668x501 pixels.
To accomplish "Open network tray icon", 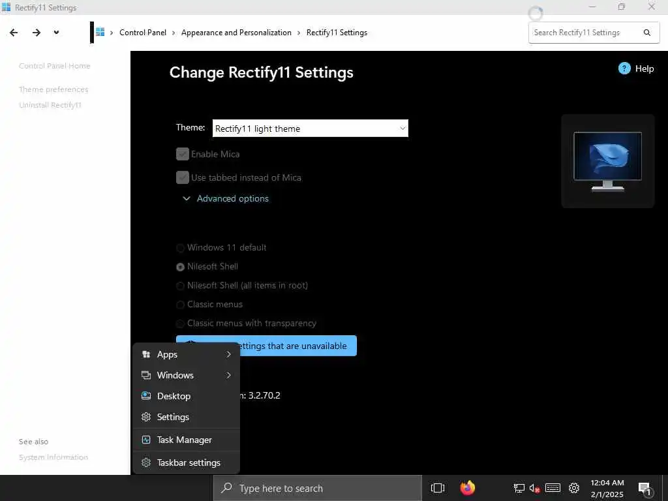I will point(519,488).
